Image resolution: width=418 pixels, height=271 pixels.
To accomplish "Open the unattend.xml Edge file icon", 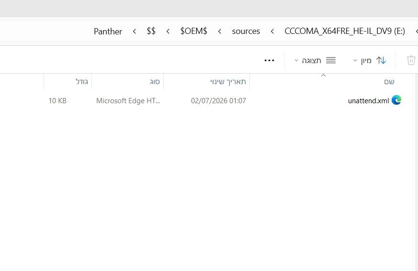I will (x=396, y=100).
